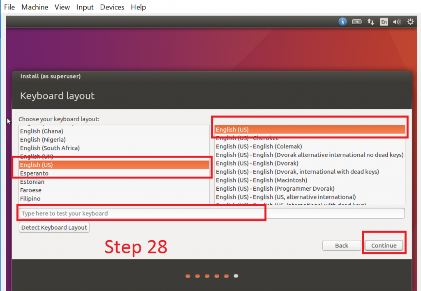This screenshot has width=421, height=291.
Task: Choose English (Programmer Dvorak) variant
Action: (x=310, y=189)
